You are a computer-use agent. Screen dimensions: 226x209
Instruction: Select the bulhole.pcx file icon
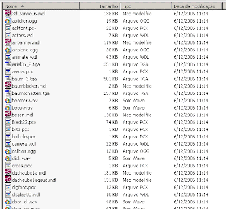[8, 137]
